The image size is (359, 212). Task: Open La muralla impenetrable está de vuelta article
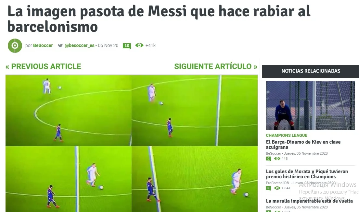pyautogui.click(x=309, y=201)
